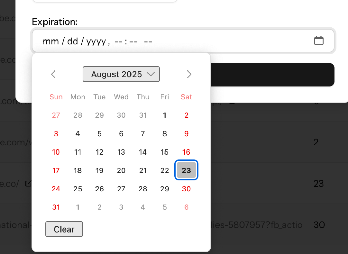The width and height of the screenshot is (348, 254).
Task: Pick Saturday August 30
Action: click(x=186, y=189)
